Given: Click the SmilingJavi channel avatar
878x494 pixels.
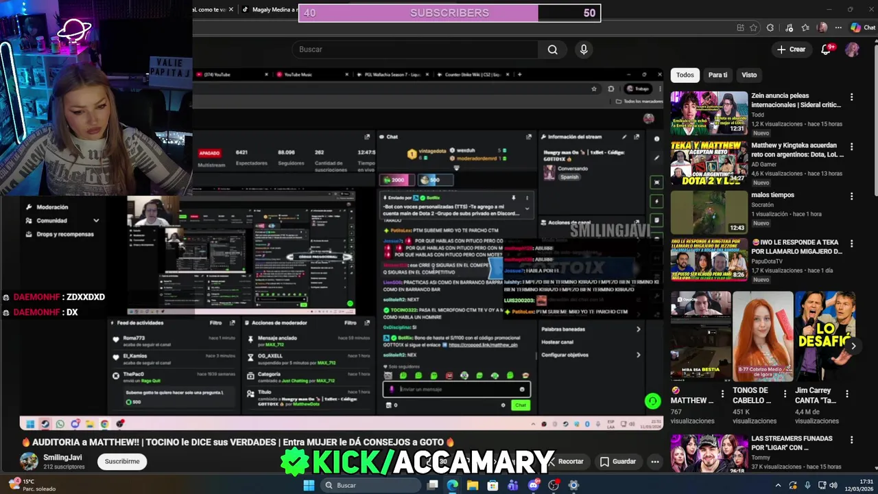Looking at the screenshot, I should [x=29, y=462].
